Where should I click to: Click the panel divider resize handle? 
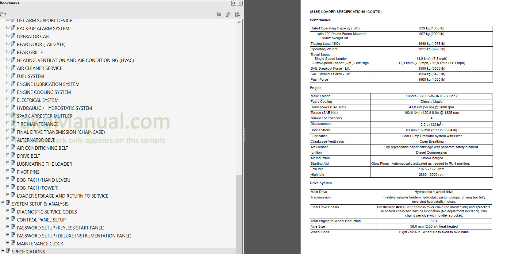coord(244,135)
